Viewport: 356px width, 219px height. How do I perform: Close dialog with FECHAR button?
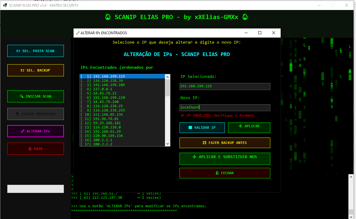click(x=225, y=173)
